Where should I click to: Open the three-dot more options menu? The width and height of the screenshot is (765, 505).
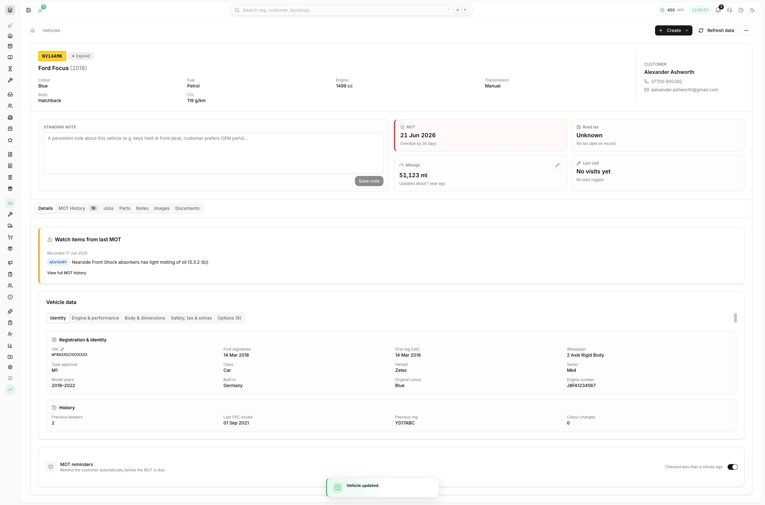pyautogui.click(x=746, y=30)
